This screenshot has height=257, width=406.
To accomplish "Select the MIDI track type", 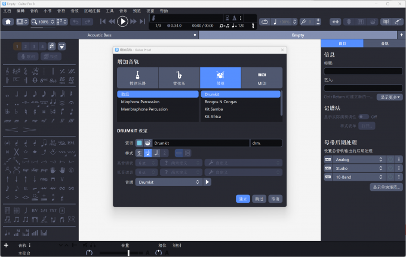I will [x=262, y=78].
